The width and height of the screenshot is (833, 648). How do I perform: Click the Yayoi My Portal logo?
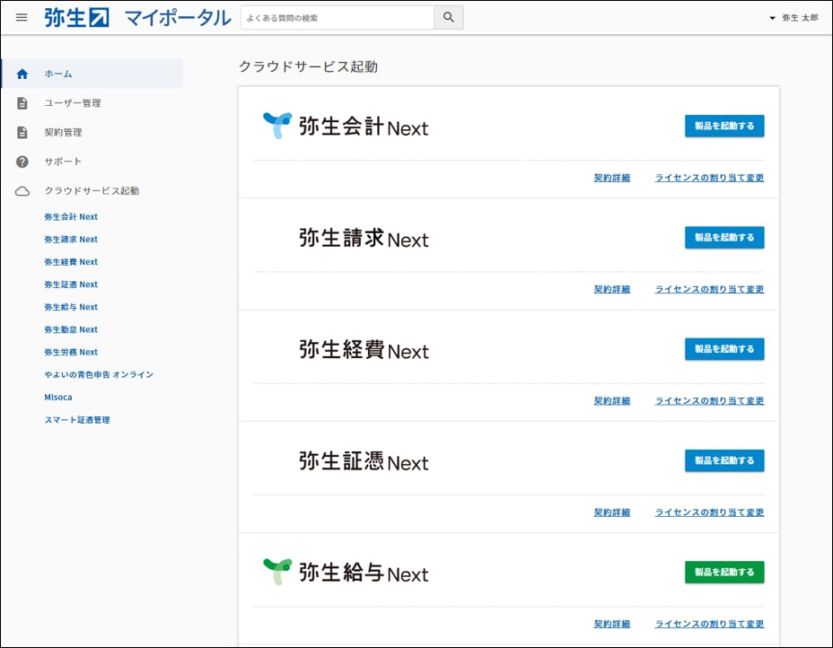[x=137, y=18]
